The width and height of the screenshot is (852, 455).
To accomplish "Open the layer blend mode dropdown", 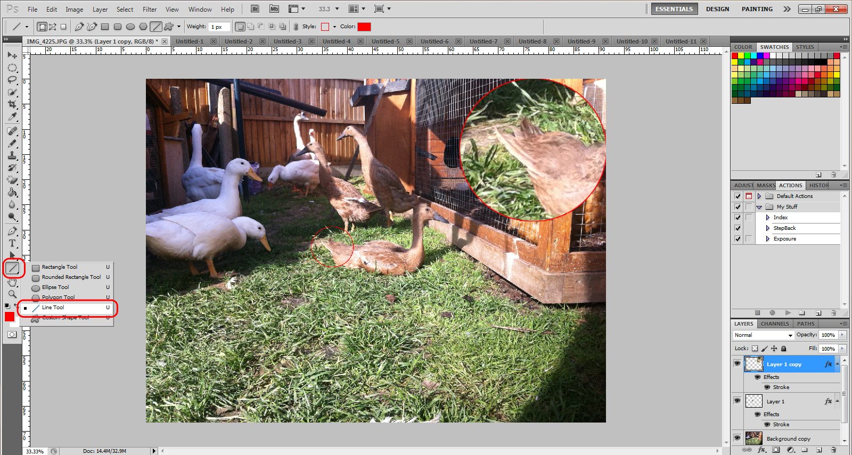I will (764, 335).
